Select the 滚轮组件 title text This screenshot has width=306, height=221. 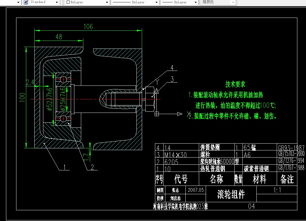click(x=231, y=194)
